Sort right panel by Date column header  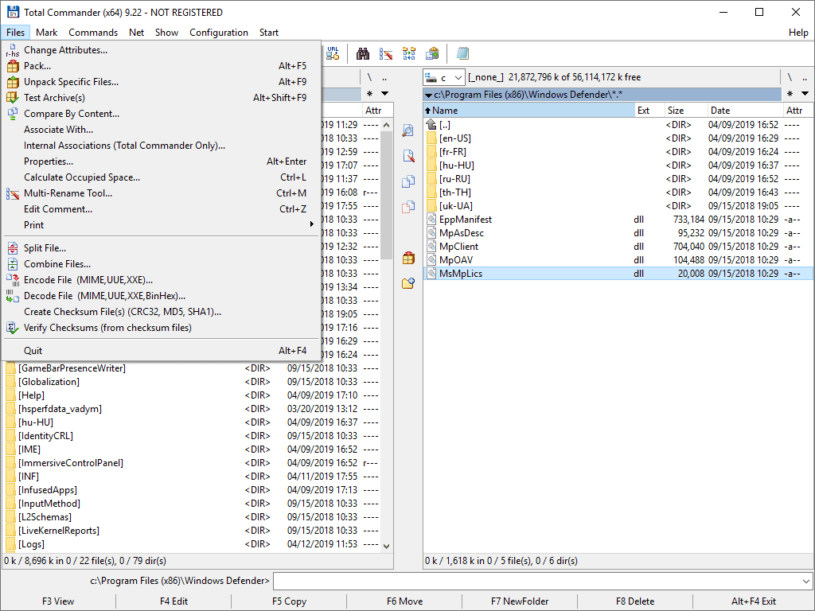tap(745, 110)
